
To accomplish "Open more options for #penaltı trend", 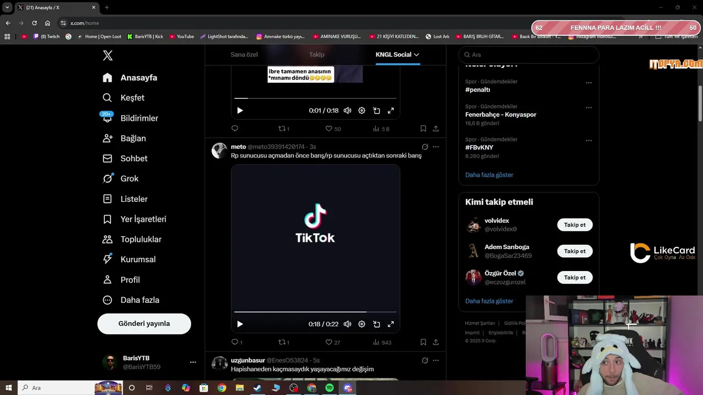I will (589, 83).
